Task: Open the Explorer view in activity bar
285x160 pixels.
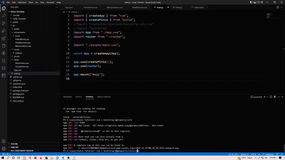Action: tap(4, 8)
